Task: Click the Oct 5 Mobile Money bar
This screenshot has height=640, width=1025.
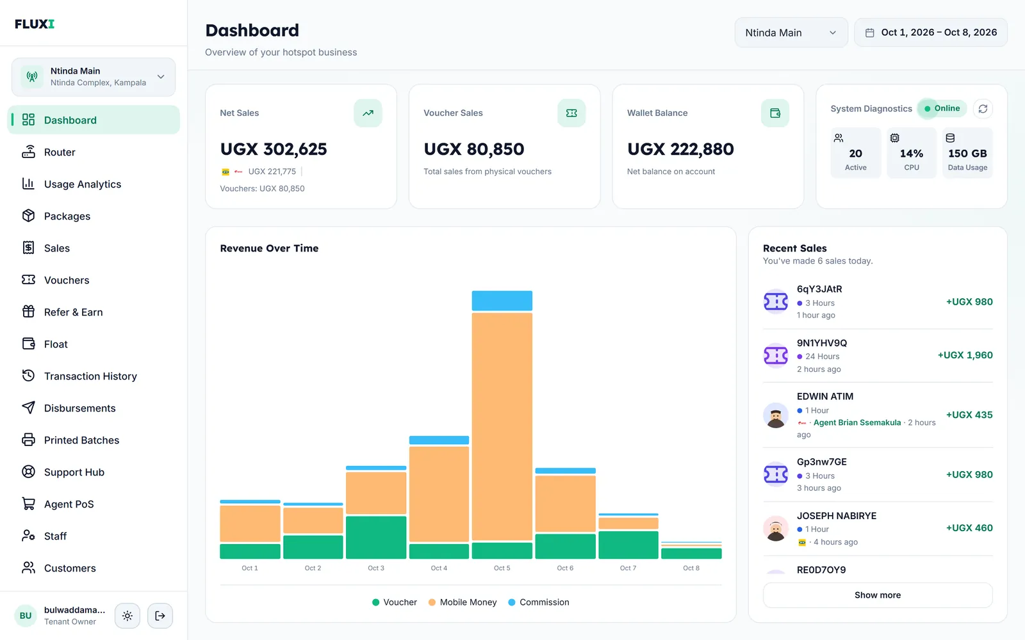Action: (502, 427)
